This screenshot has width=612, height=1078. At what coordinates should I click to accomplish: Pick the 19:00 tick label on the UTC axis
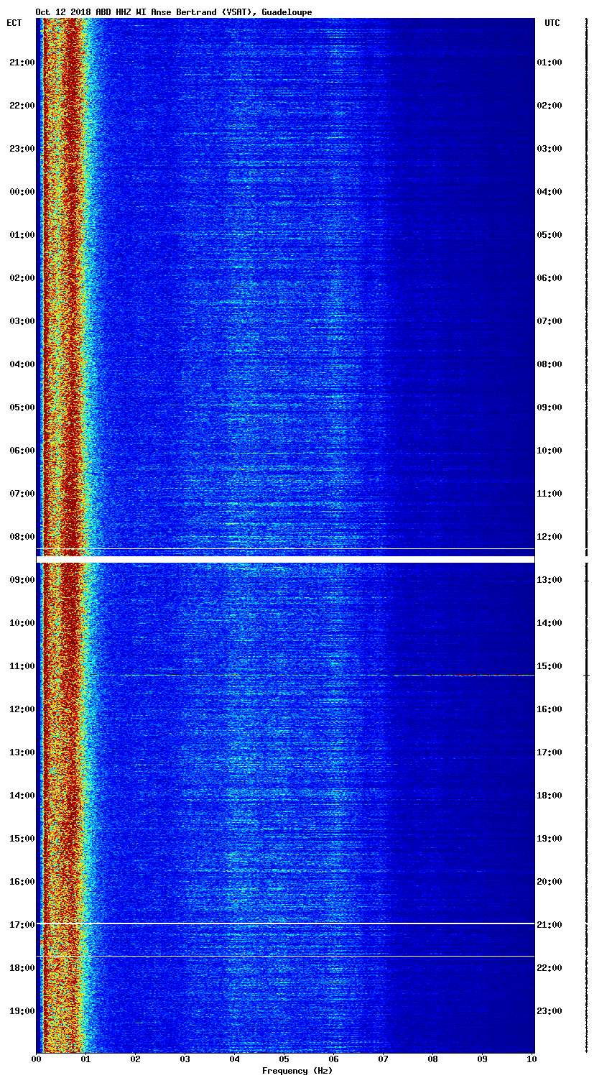550,839
